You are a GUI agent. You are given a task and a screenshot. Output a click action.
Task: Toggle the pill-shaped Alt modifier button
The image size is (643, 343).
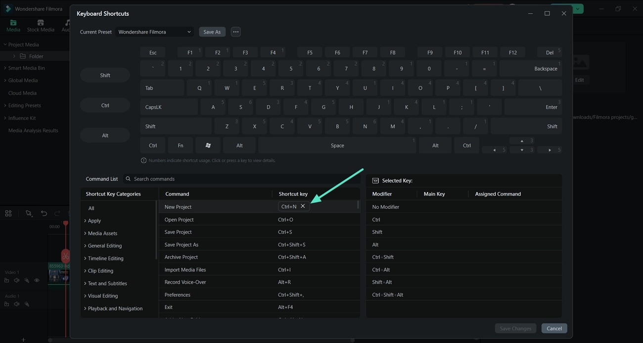105,135
